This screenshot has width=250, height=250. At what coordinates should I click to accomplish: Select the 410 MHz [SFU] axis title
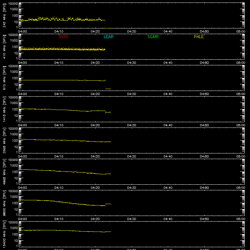tap(4, 47)
